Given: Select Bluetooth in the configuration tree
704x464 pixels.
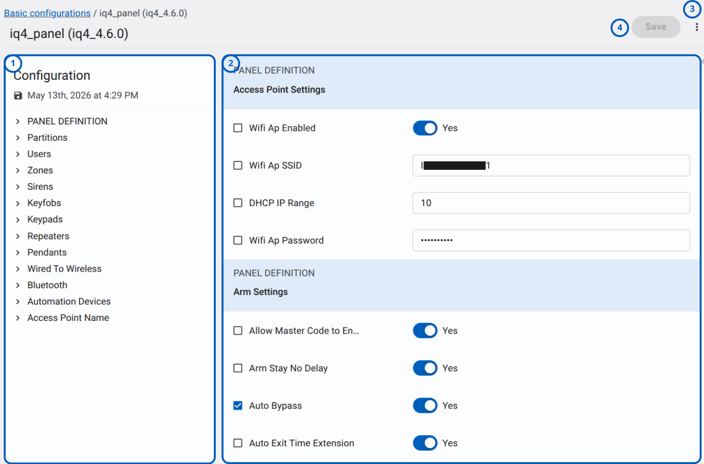Looking at the screenshot, I should [47, 285].
